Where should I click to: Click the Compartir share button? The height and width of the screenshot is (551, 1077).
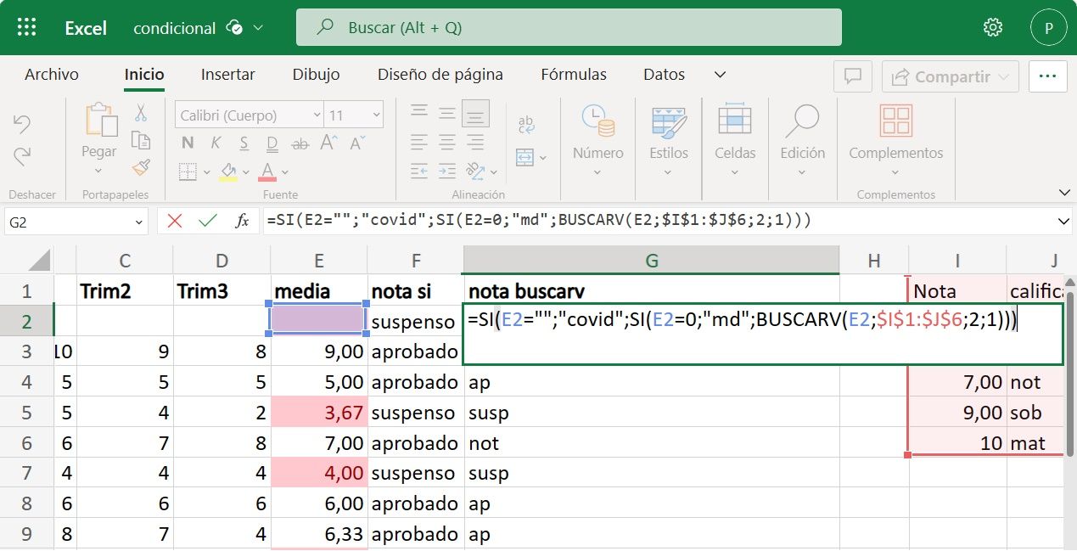950,76
